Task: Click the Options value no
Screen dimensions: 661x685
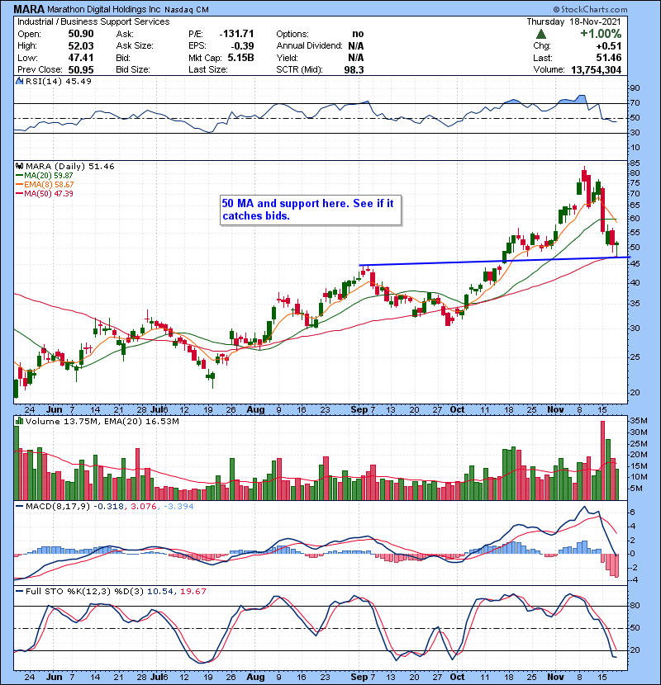Action: 358,34
